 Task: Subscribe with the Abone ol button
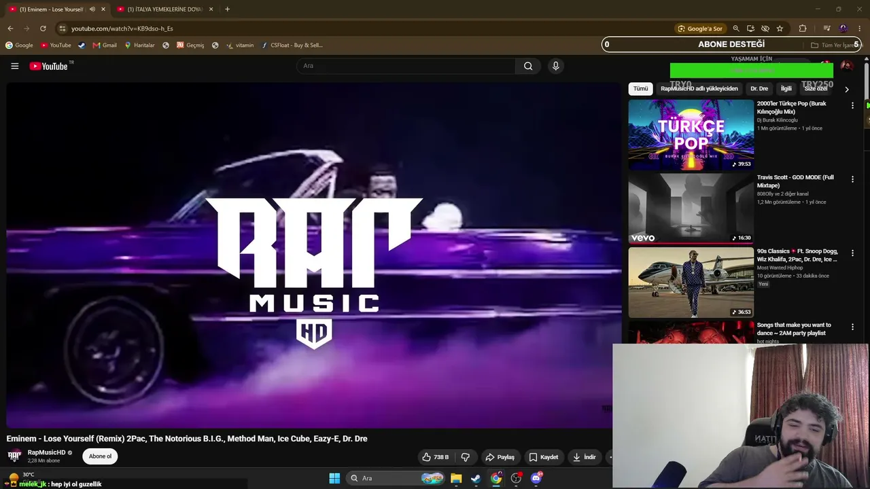coord(100,456)
